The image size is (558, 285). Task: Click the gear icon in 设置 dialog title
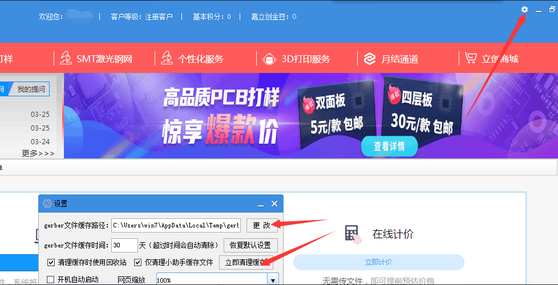coord(47,203)
